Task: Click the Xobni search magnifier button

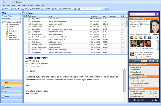Action: point(157,14)
